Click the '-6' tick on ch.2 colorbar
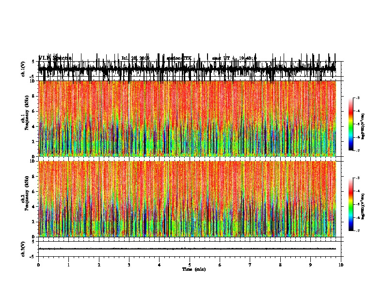The height and width of the screenshot is (297, 384). coord(357,217)
